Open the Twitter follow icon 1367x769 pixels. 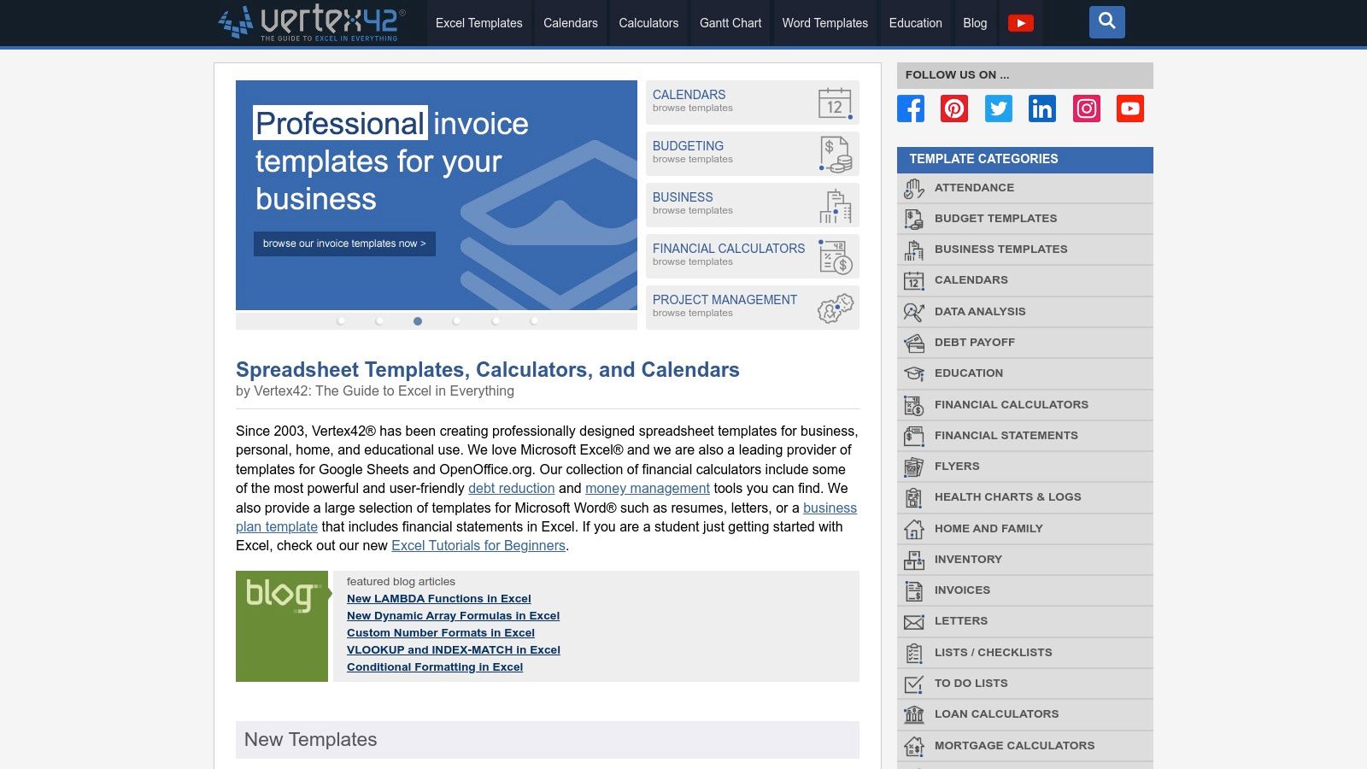point(999,109)
